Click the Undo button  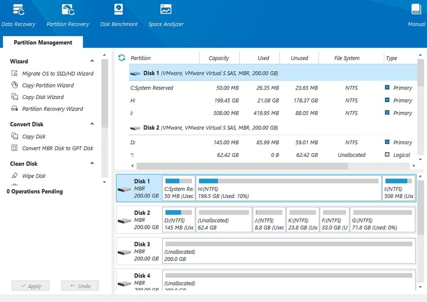(80, 285)
